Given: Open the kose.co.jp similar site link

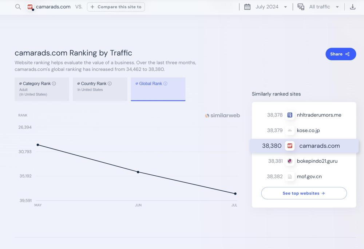Looking at the screenshot, I should (x=308, y=130).
